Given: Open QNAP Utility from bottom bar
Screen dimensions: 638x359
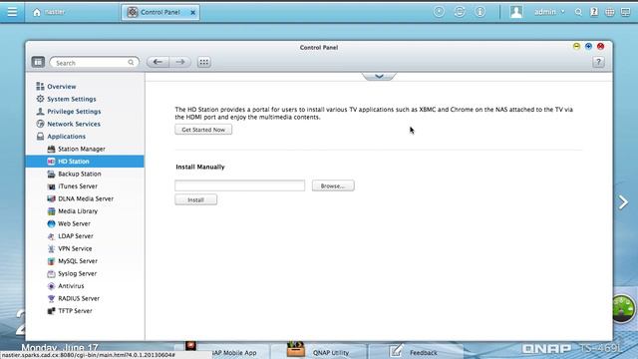Looking at the screenshot, I should (319, 351).
